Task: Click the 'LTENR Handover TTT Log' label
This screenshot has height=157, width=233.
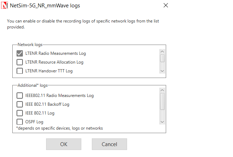Action: click(49, 71)
